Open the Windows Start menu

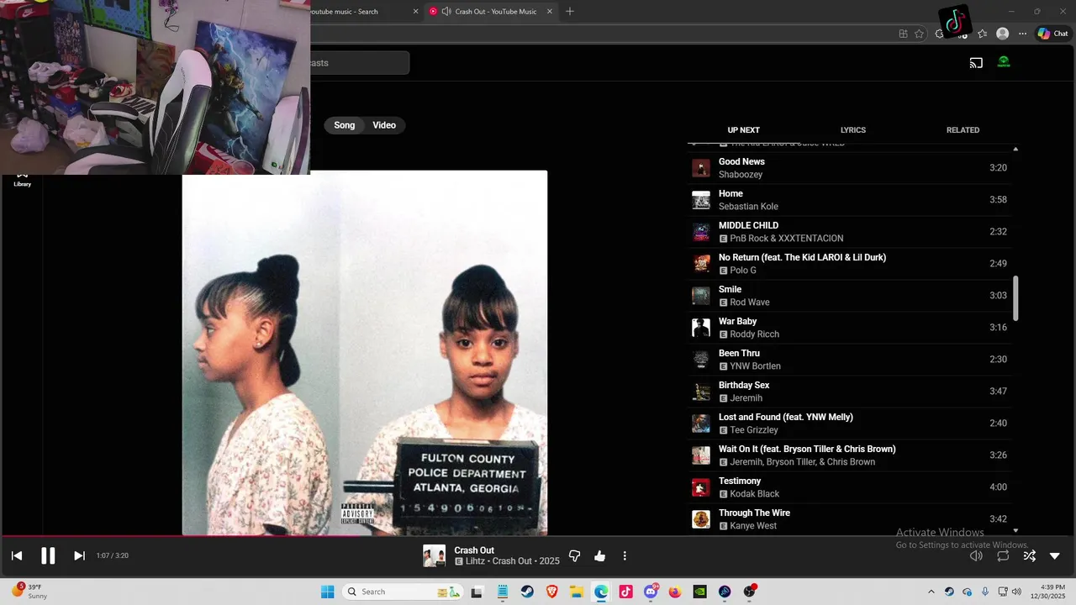[328, 592]
